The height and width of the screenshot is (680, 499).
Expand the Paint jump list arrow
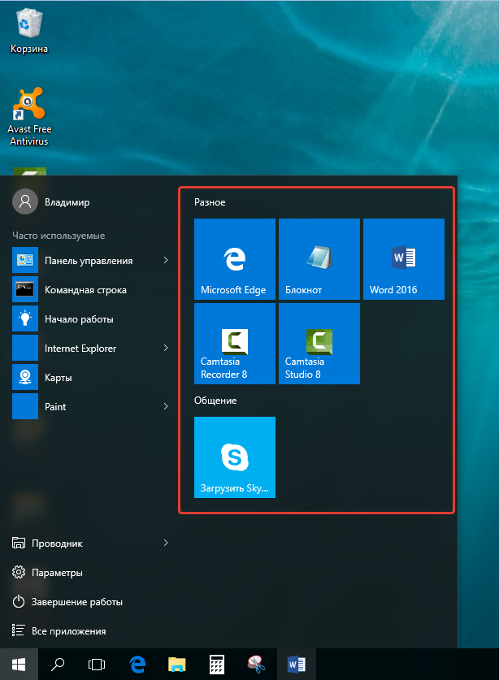(x=166, y=406)
